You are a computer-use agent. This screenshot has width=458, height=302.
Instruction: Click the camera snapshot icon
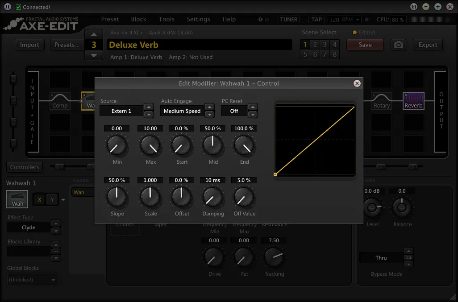click(x=398, y=45)
